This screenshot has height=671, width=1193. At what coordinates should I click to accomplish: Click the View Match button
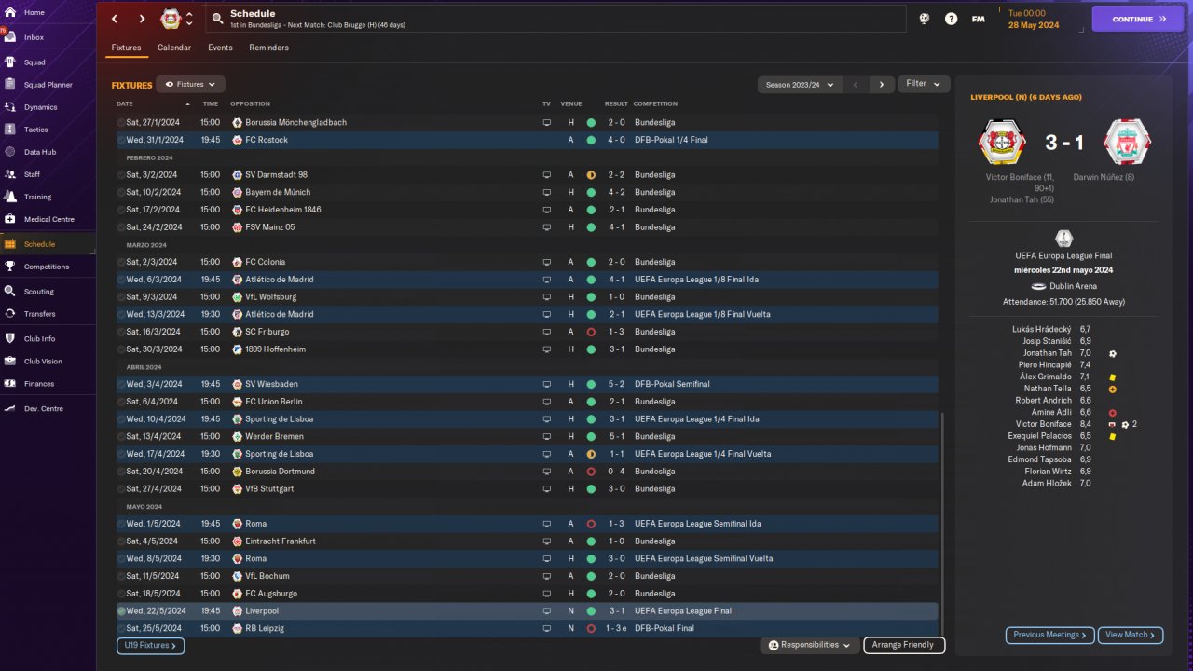tap(1131, 635)
